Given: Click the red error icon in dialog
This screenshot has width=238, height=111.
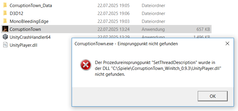Looking at the screenshot, I should pyautogui.click(x=86, y=65).
